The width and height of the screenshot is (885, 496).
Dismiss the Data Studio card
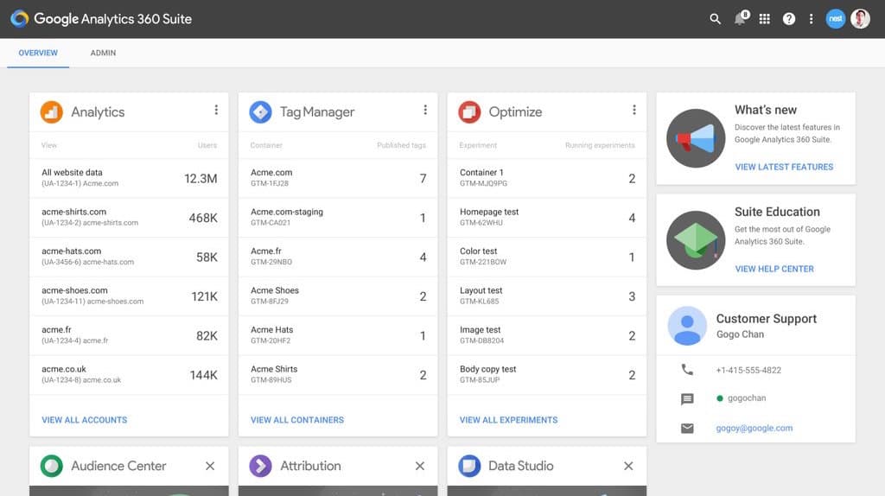tap(628, 466)
